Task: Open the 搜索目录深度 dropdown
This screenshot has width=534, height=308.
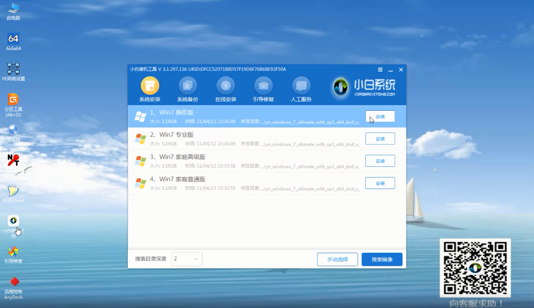Action: [x=187, y=259]
